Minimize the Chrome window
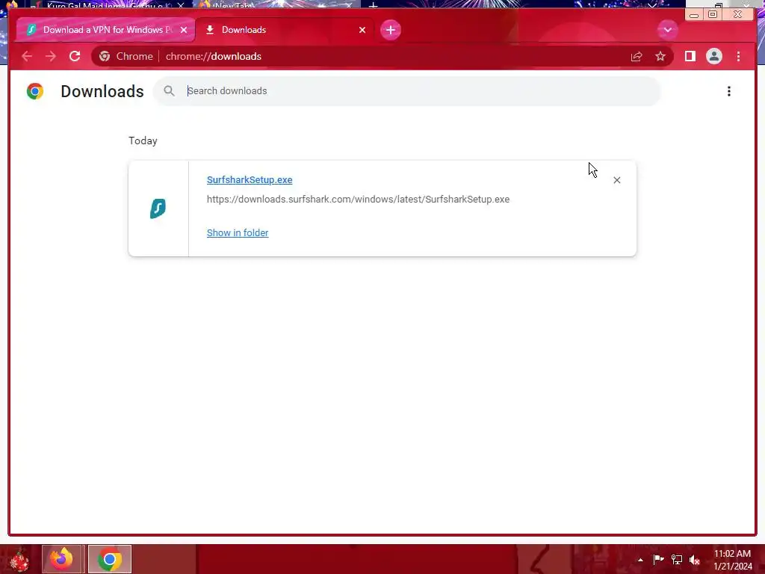 pos(694,15)
